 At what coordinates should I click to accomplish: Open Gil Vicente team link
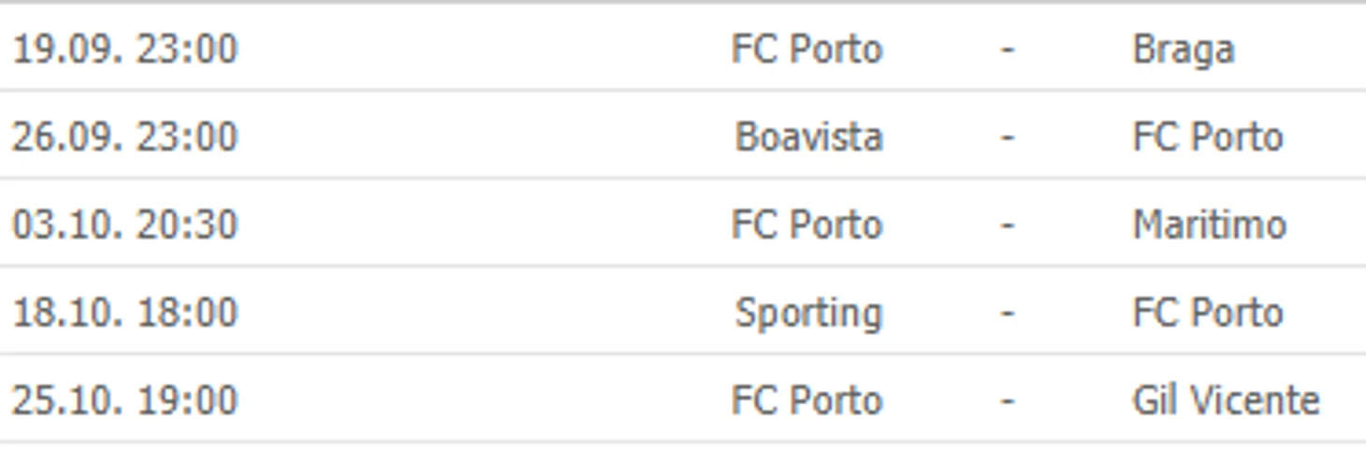click(x=1226, y=400)
